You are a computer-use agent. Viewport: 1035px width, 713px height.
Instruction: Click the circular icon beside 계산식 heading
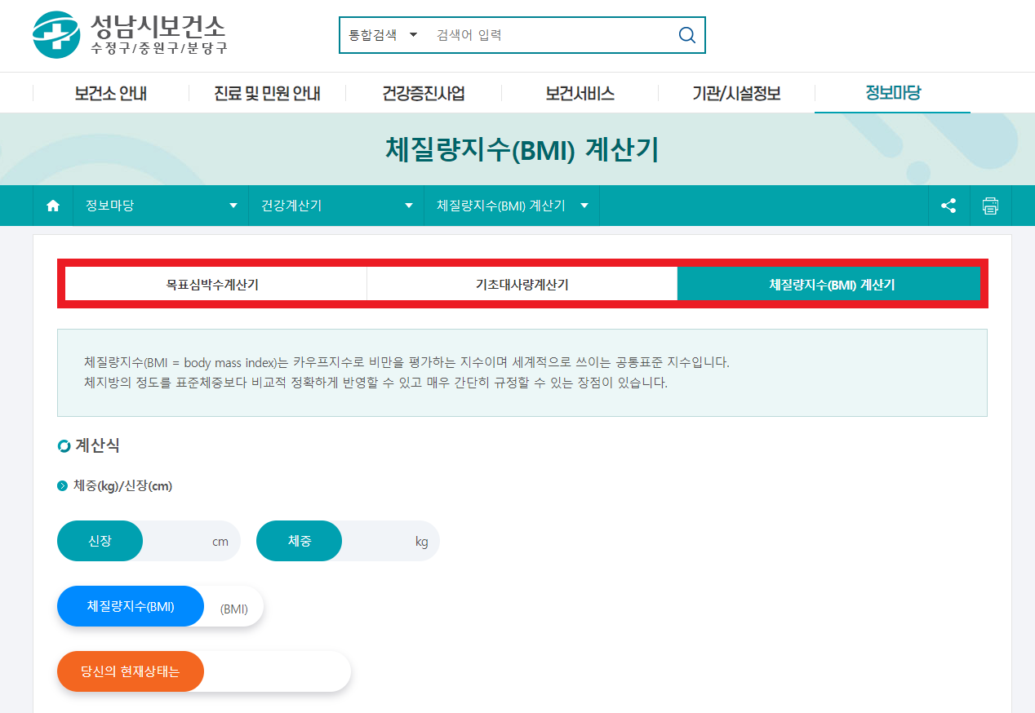tap(63, 445)
